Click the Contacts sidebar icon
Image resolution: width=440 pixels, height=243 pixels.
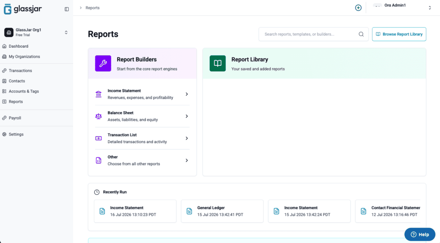coord(4,81)
